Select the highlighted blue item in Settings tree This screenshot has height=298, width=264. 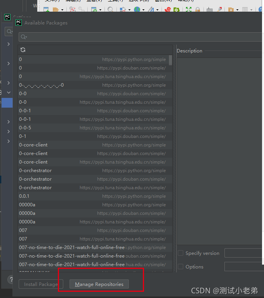point(7,103)
